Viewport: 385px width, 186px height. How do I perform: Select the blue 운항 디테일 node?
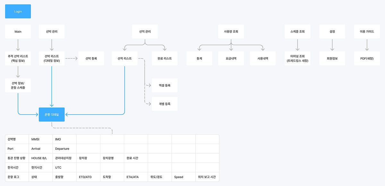[x=52, y=114]
